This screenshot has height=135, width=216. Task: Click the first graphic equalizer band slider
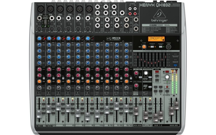coord(138,57)
